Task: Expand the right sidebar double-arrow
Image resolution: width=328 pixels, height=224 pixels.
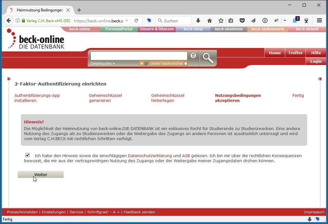Action: 320,79
